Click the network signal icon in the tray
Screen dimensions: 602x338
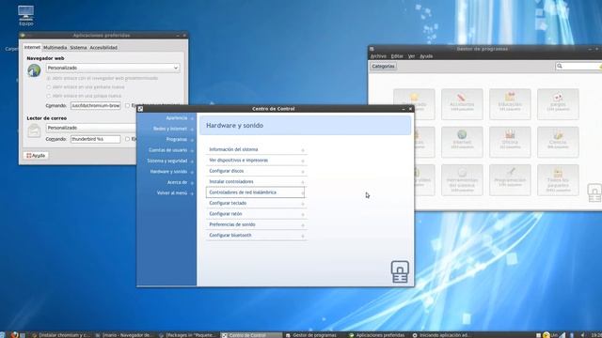pyautogui.click(x=562, y=335)
